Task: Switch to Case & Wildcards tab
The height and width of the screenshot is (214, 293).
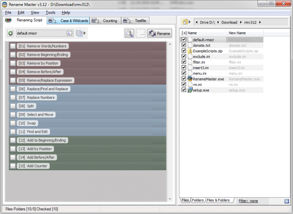Action: [68, 21]
